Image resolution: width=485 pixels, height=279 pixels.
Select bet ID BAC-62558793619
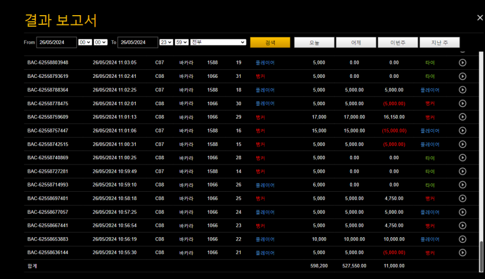click(48, 76)
